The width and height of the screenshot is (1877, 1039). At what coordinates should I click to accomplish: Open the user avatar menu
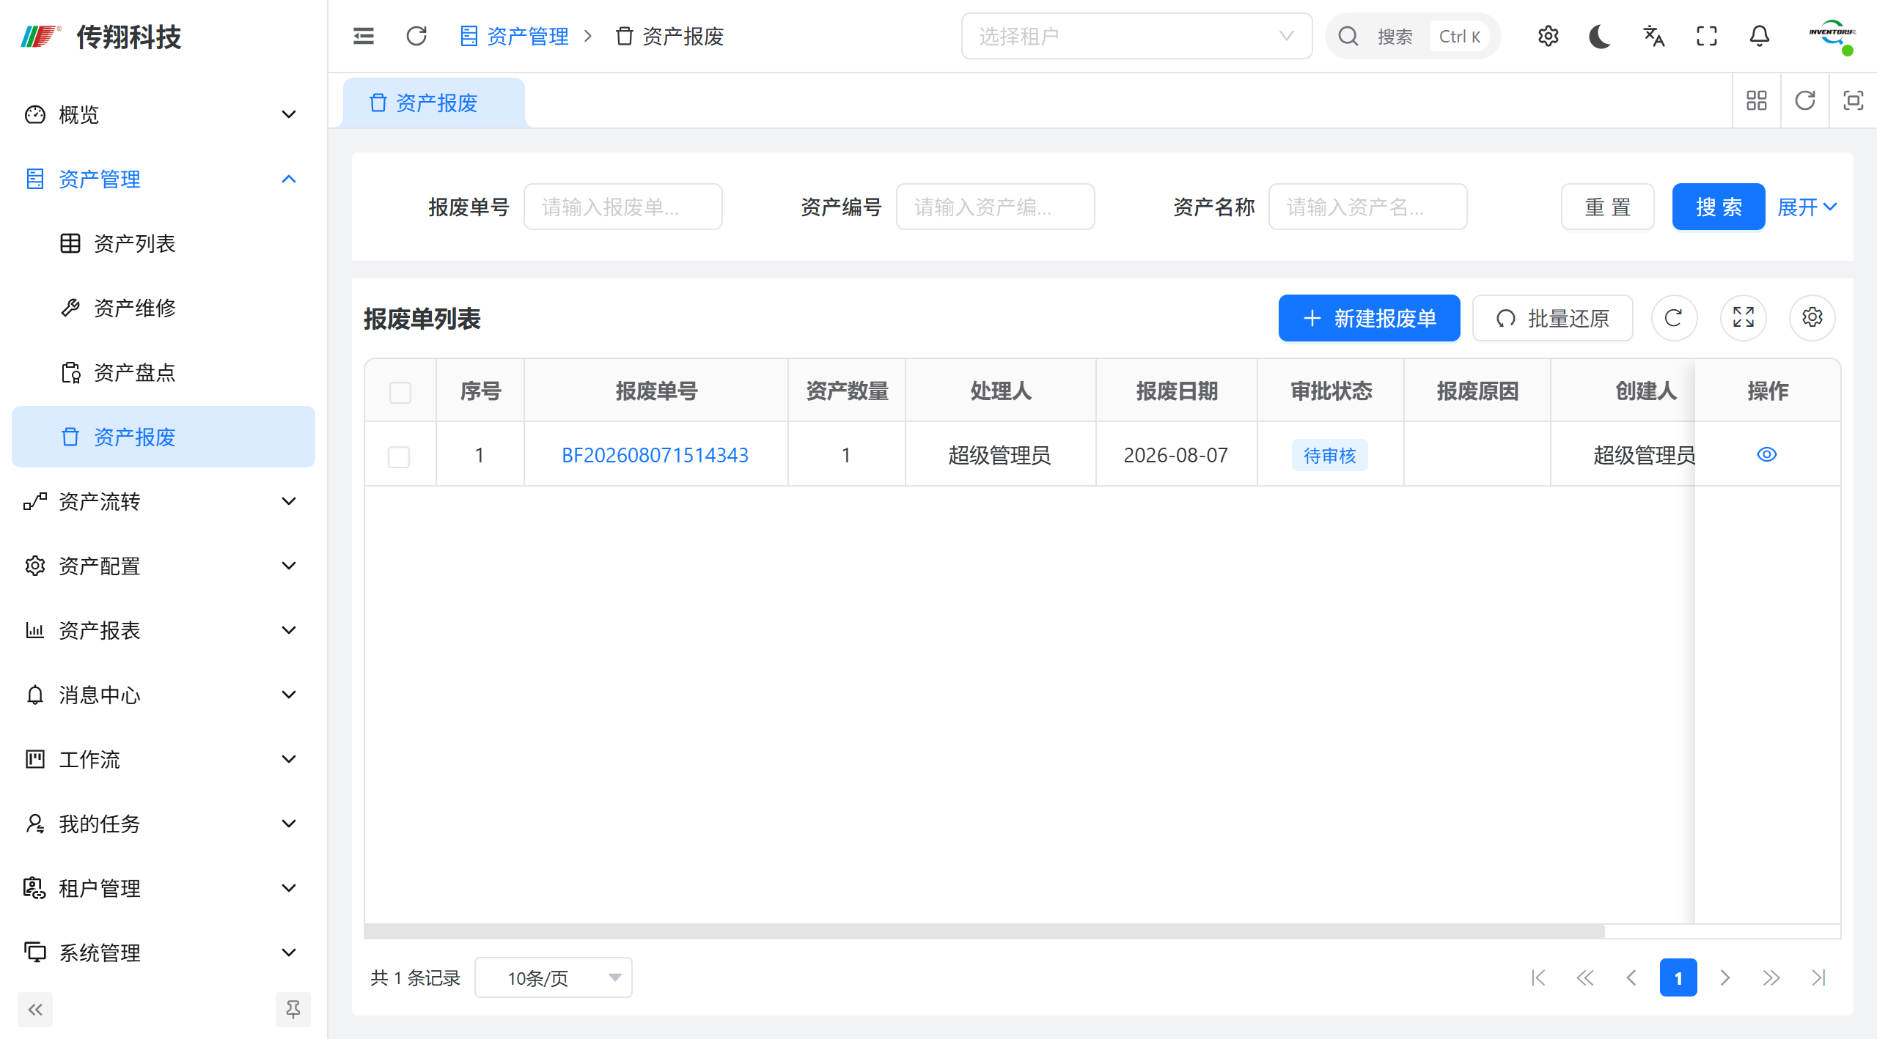[x=1832, y=36]
